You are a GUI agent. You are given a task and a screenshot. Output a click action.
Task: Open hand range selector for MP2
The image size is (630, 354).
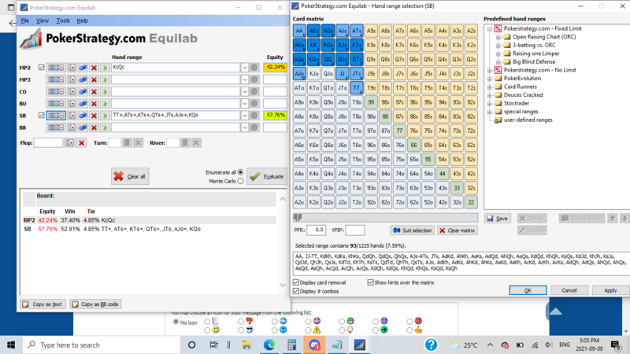point(56,68)
